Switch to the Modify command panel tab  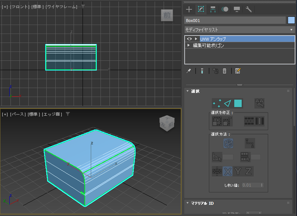click(x=201, y=9)
